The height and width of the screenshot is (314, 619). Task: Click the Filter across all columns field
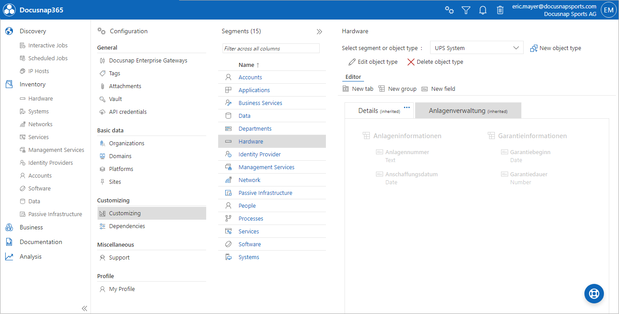tap(270, 48)
